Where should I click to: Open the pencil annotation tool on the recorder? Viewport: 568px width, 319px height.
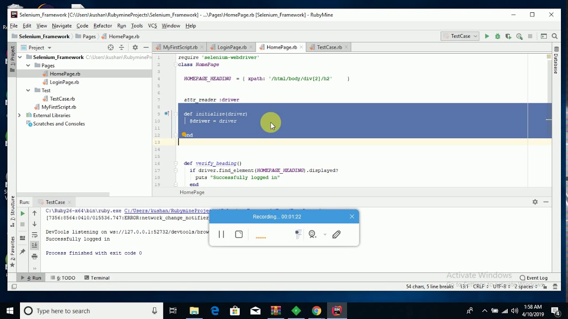click(x=336, y=234)
